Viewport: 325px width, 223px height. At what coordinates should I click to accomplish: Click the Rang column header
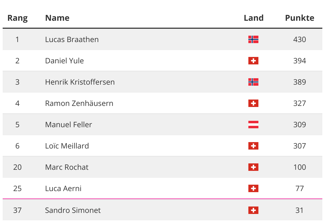[18, 18]
